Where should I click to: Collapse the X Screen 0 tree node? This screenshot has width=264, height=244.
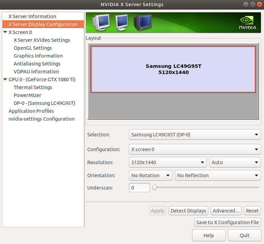[5, 32]
